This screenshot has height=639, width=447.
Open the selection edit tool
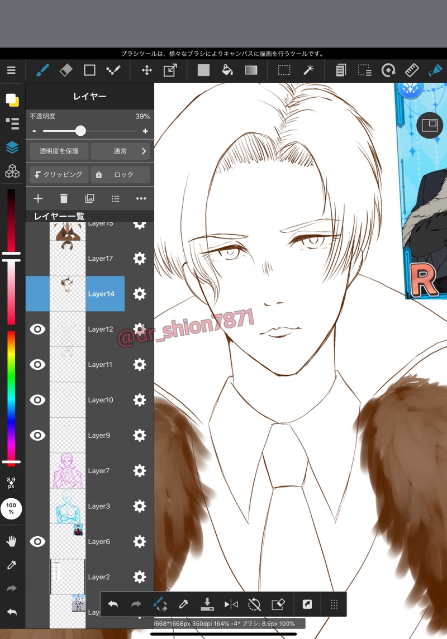pos(364,70)
